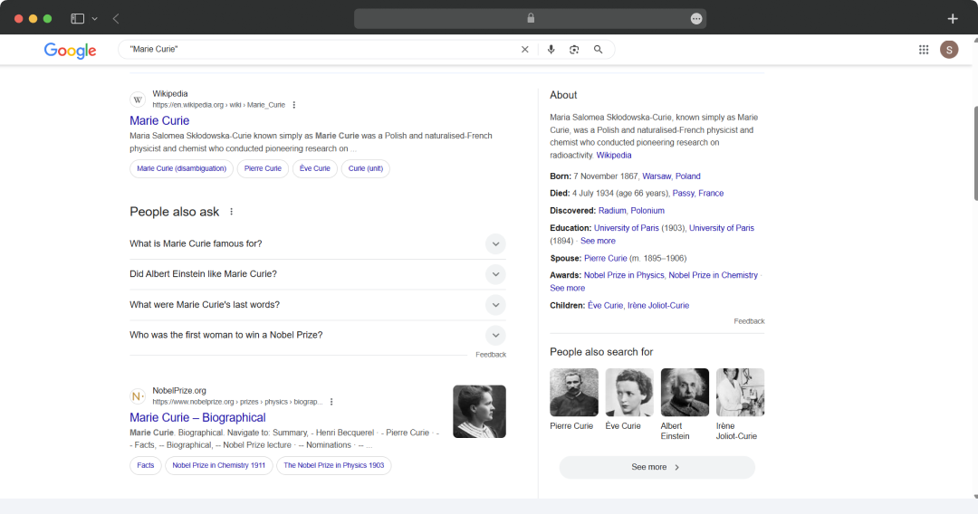Start voice search with microphone icon
This screenshot has height=514, width=978.
[551, 49]
